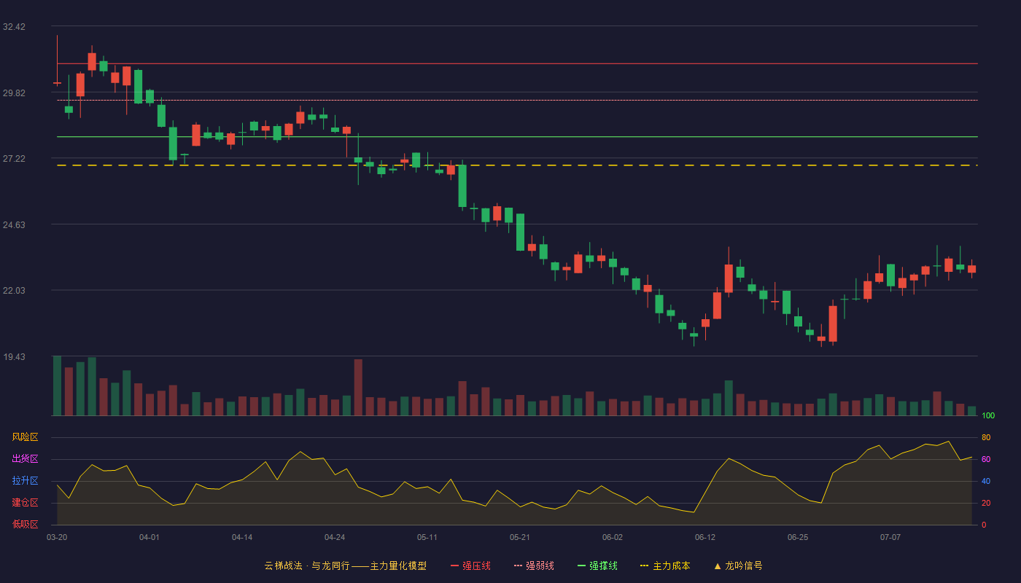Screen dimensions: 1021x583
Task: Select the 建仓区 zone label
Action: [25, 503]
